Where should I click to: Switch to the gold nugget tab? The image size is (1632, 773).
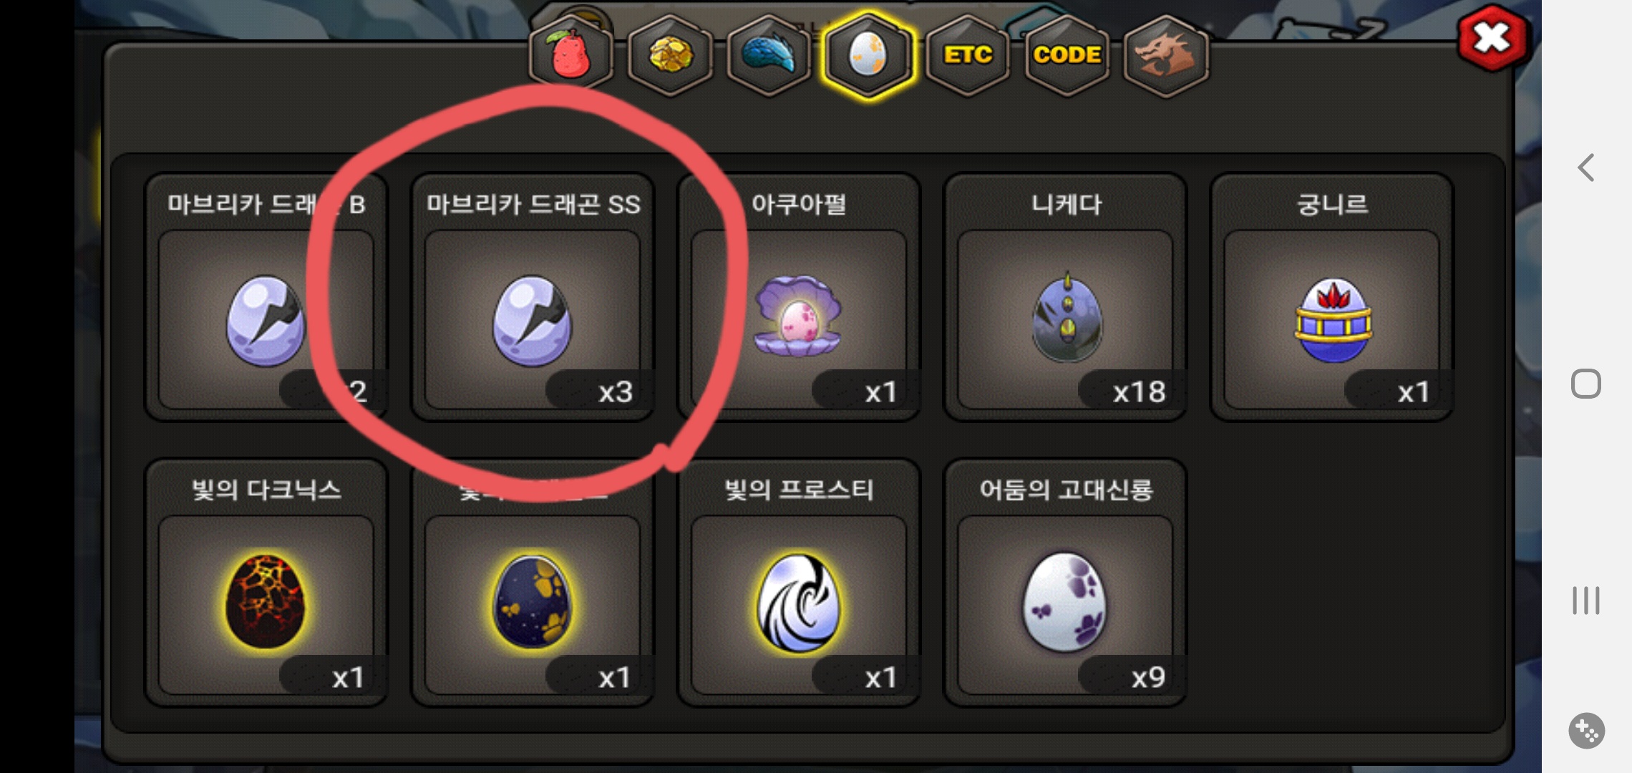[670, 56]
